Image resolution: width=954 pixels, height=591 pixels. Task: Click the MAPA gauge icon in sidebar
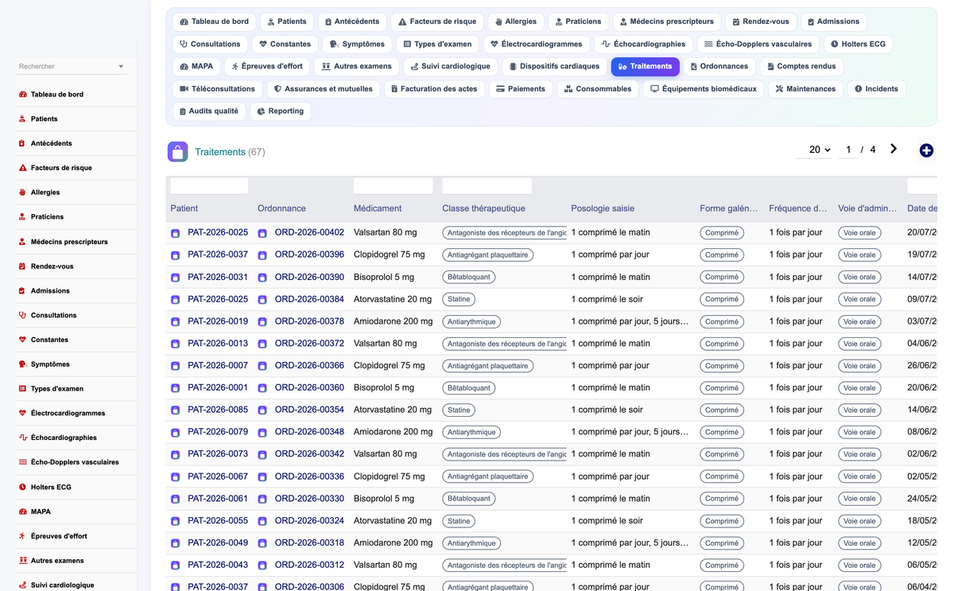tap(22, 511)
